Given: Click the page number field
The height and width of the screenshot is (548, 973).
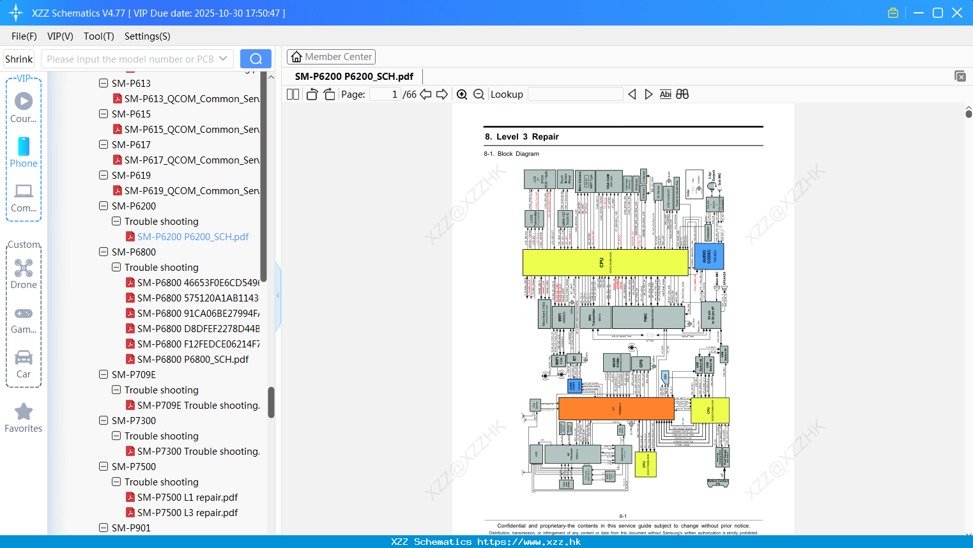Looking at the screenshot, I should 385,94.
